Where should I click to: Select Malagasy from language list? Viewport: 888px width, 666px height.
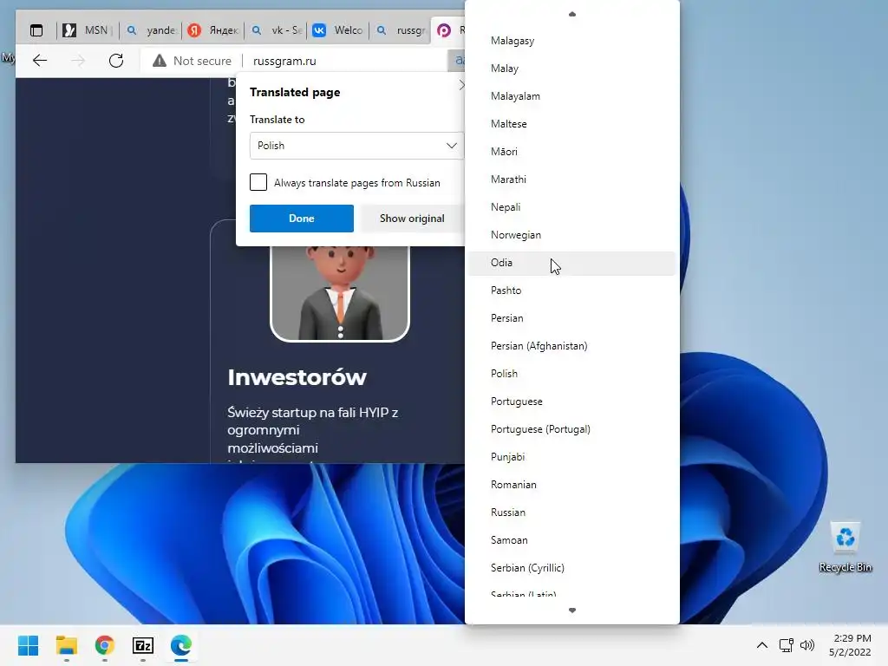click(x=572, y=41)
